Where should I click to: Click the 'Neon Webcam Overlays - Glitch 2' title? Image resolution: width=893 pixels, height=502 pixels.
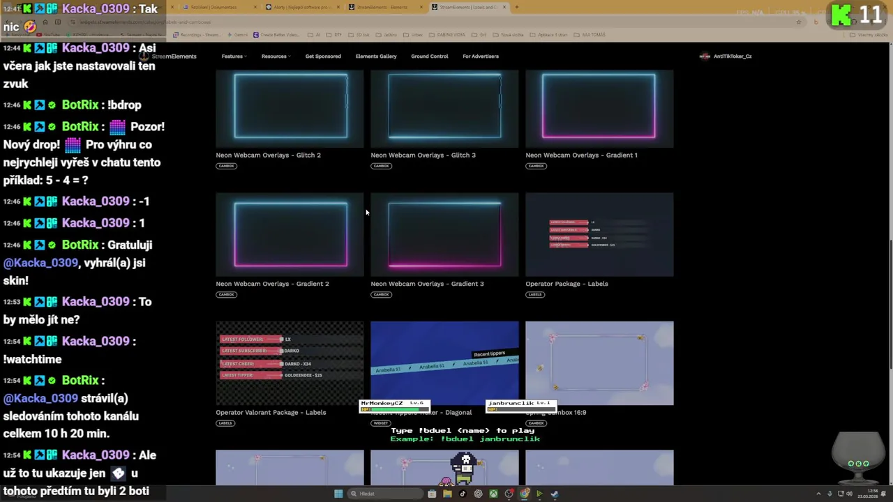tap(268, 155)
